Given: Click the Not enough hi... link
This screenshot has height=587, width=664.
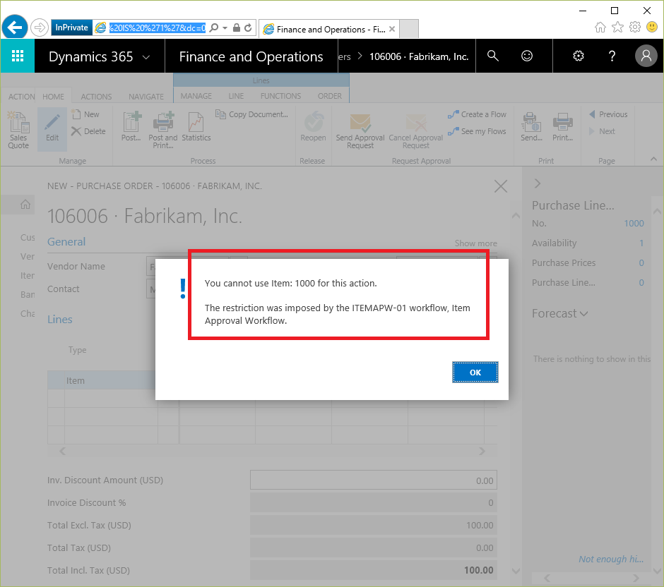Looking at the screenshot, I should 610,559.
